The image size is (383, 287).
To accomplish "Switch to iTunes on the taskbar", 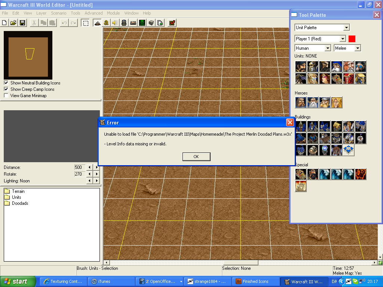I will point(110,281).
